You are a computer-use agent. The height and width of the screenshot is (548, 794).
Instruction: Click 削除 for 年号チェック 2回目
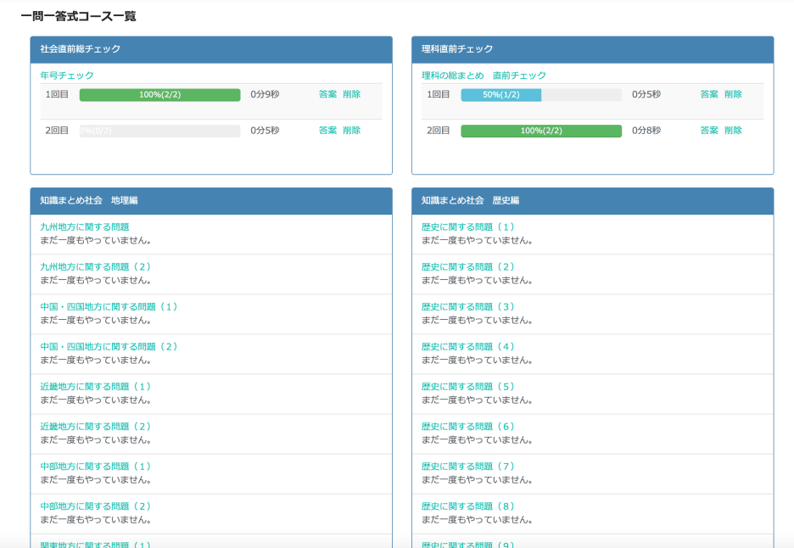351,130
